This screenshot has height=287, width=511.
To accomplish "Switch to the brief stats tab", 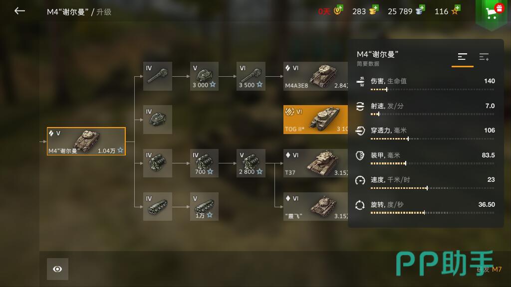I will point(462,57).
